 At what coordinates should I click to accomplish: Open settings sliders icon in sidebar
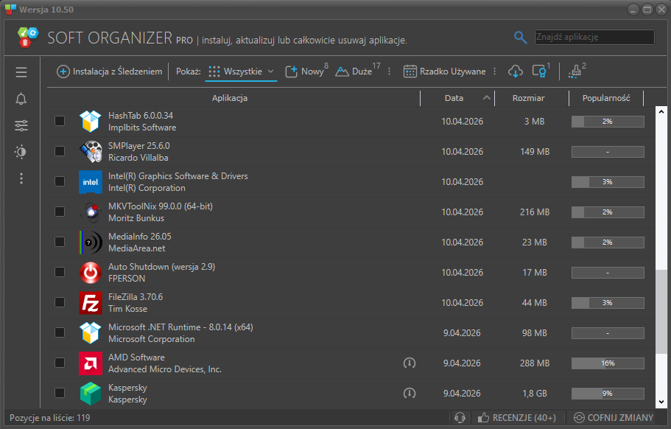(x=21, y=125)
